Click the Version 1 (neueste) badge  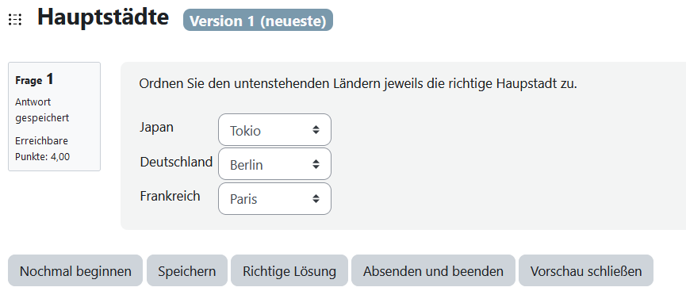coord(258,21)
